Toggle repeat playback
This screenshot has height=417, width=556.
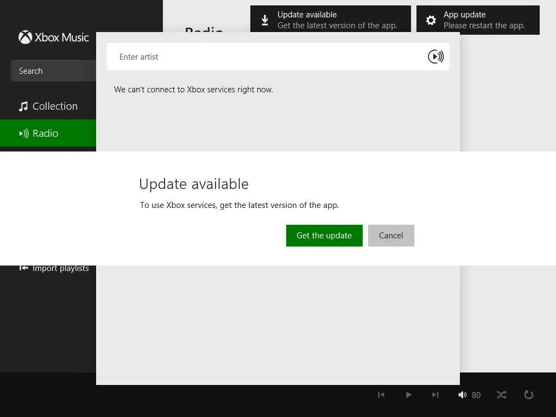[x=528, y=395]
